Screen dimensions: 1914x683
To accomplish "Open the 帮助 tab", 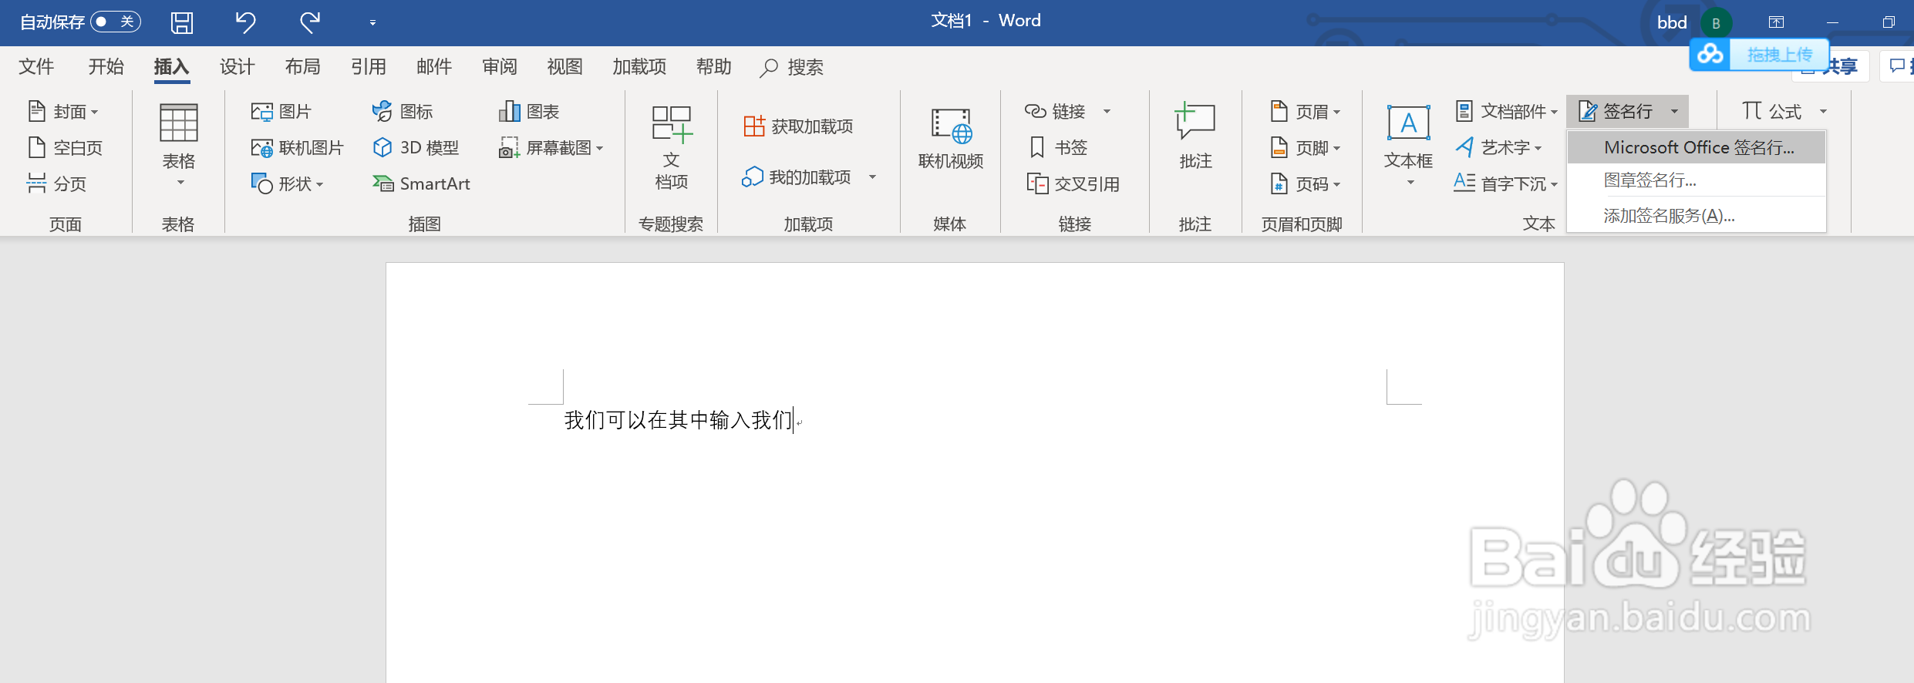I will click(x=713, y=67).
